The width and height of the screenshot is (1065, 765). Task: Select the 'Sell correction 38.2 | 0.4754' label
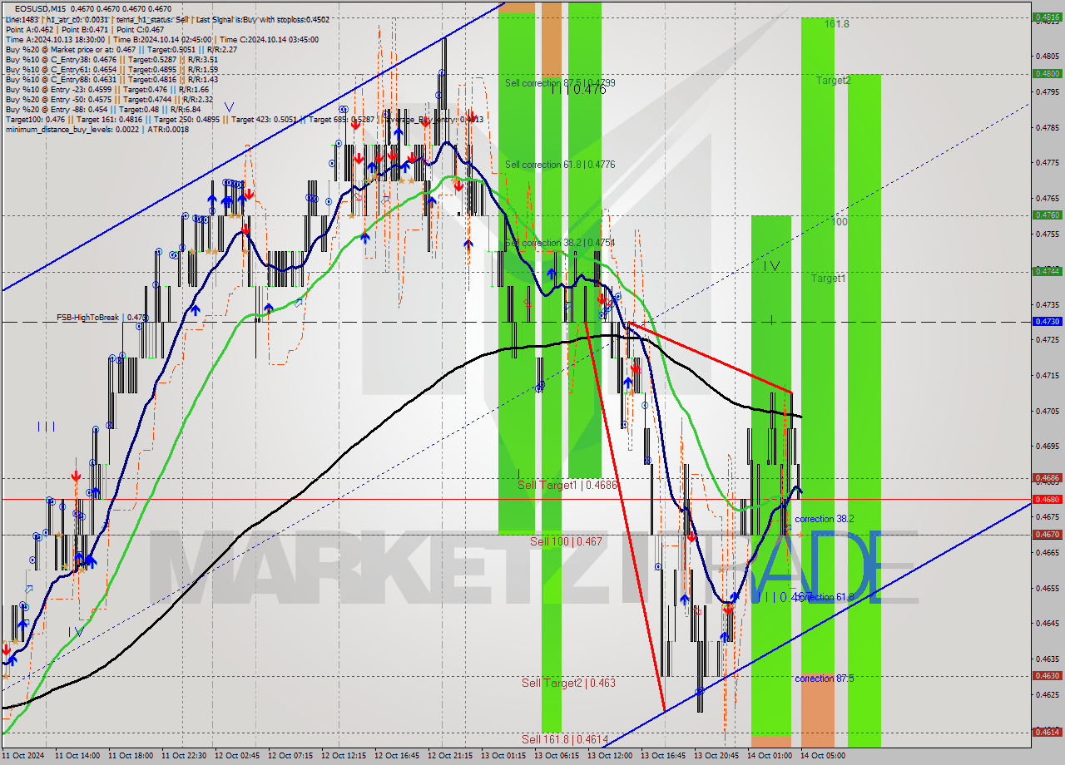[x=560, y=243]
